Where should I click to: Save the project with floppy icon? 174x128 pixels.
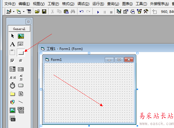(x=44, y=11)
